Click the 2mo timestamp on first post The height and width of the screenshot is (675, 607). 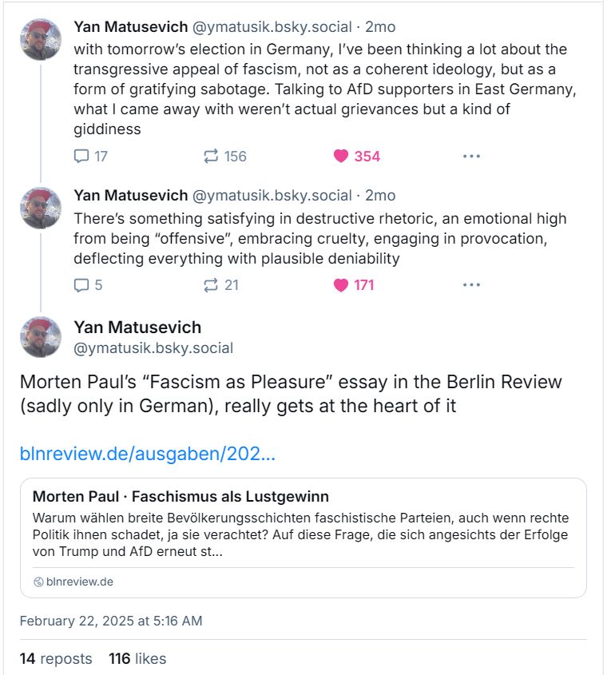click(380, 26)
